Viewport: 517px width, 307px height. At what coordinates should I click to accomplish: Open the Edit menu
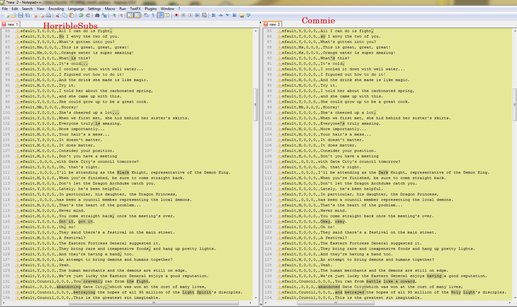15,9
